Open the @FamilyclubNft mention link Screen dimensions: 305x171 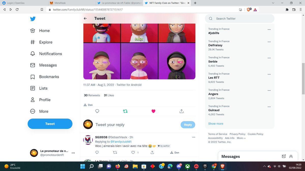(121, 142)
